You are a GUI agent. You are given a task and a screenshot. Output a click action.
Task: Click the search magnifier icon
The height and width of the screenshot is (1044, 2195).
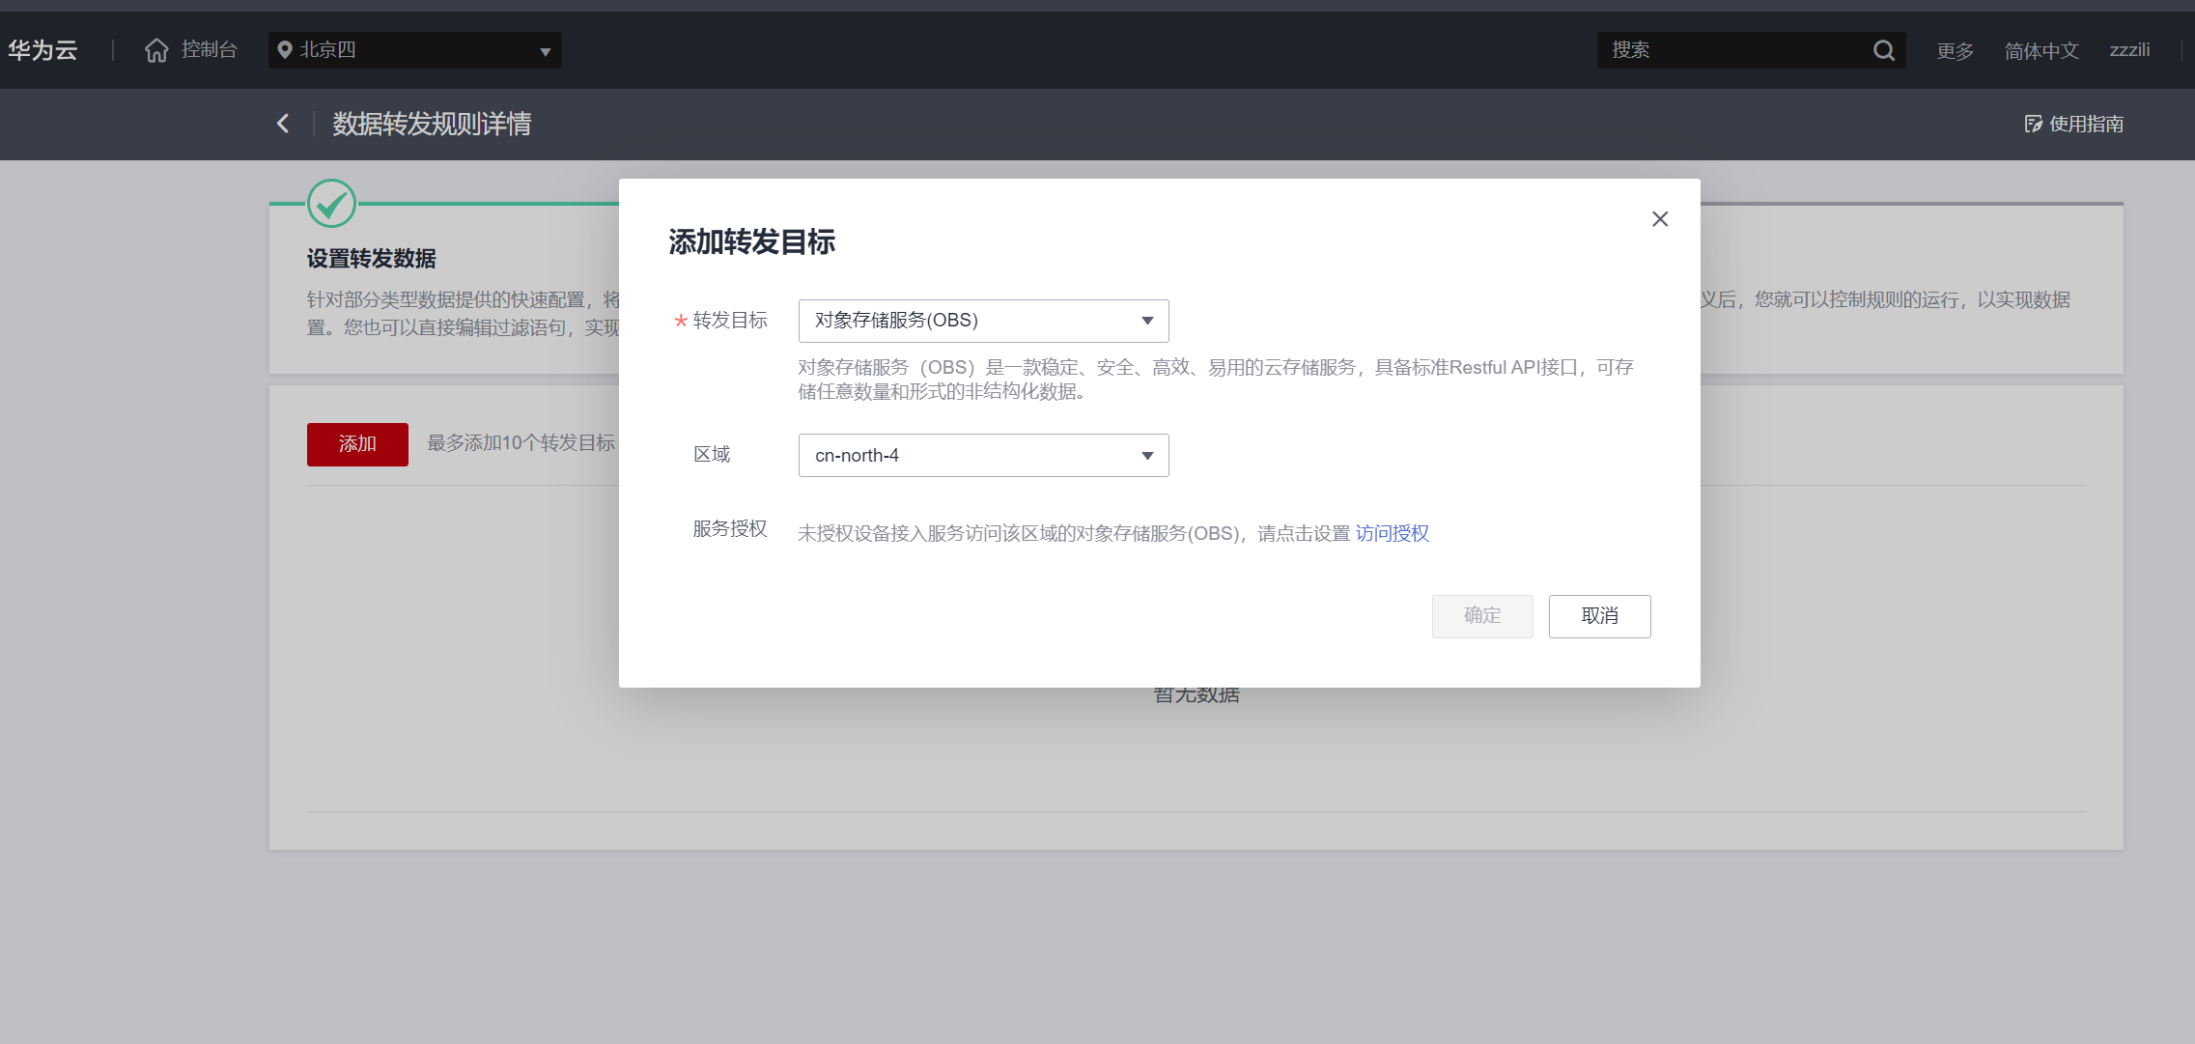tap(1883, 50)
